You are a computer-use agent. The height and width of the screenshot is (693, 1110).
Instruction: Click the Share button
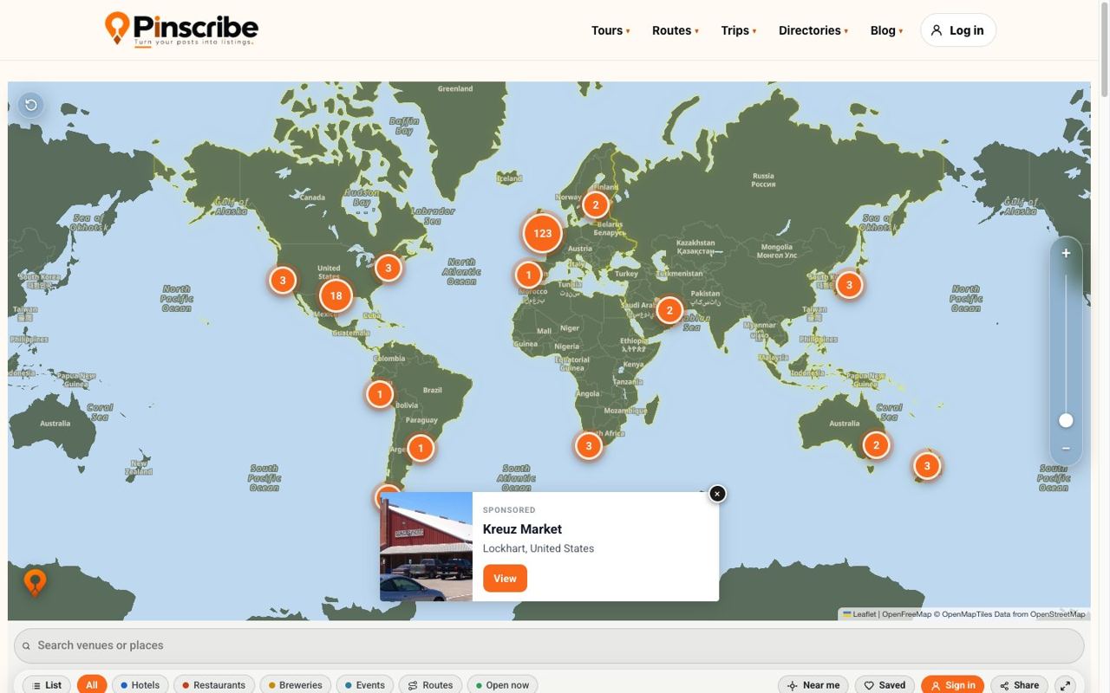[1019, 685]
